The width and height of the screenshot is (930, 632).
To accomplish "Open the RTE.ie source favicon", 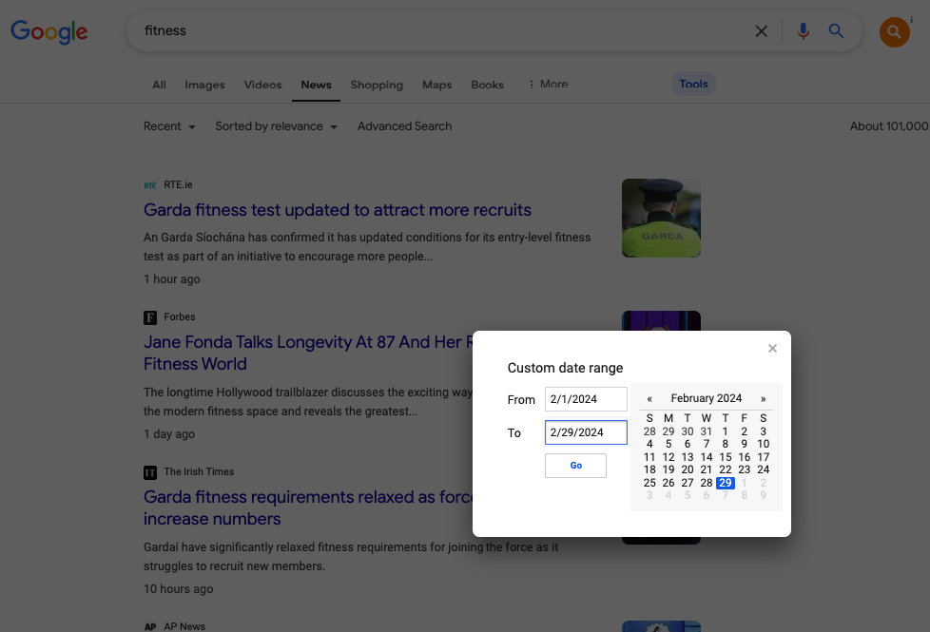I will [150, 185].
